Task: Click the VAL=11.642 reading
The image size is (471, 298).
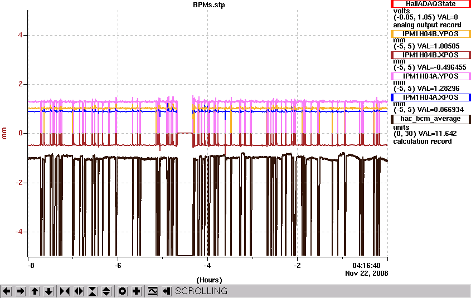Action: (x=438, y=134)
